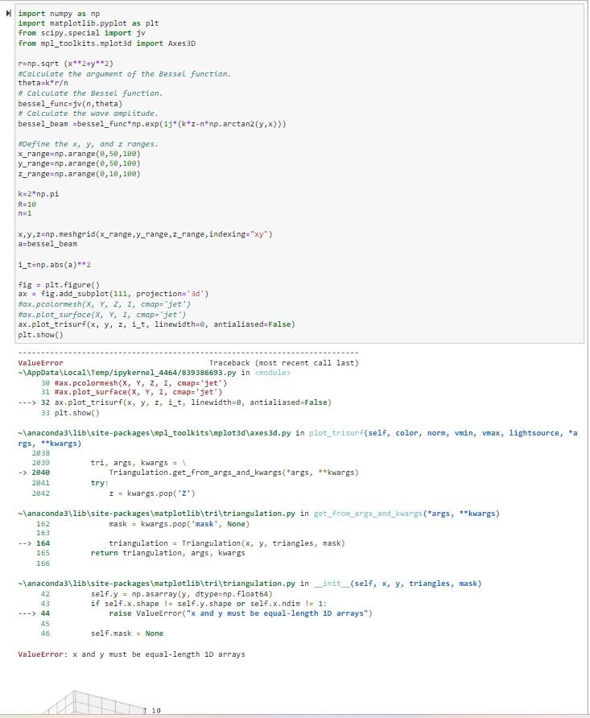Click the 'bessel_beam =bessel_func*np.exp' line
The image size is (590, 718).
[152, 124]
